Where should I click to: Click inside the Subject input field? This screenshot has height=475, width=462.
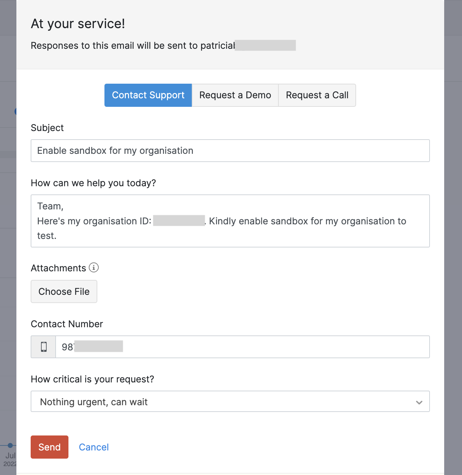230,151
